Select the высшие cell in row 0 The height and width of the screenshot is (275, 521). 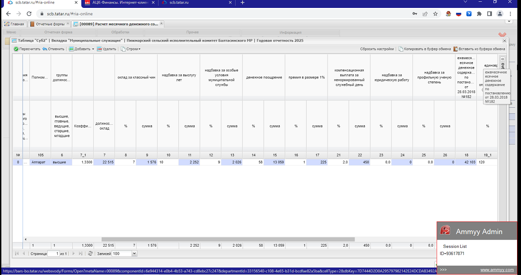pyautogui.click(x=61, y=162)
